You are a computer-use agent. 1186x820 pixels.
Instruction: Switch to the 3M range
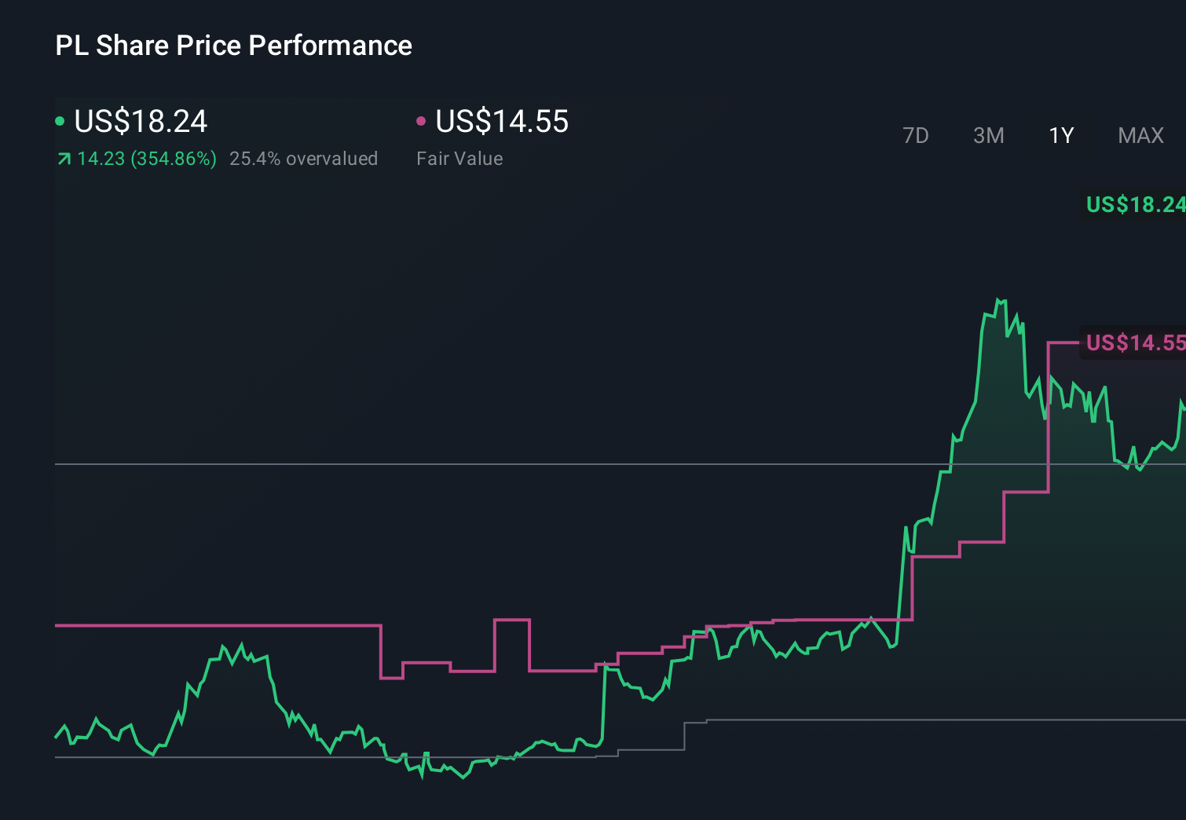click(988, 135)
